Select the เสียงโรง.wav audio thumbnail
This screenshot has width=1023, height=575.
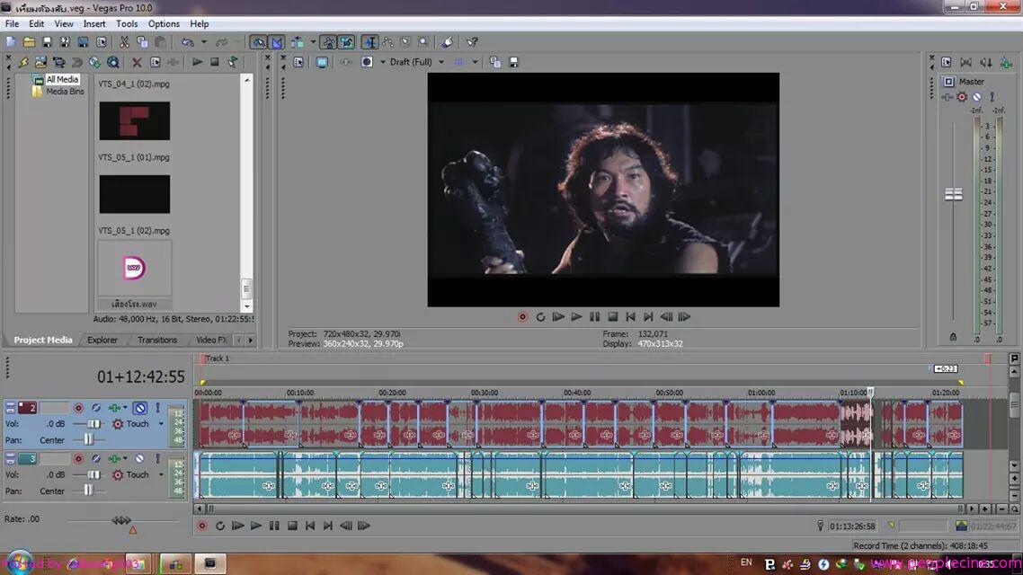click(x=135, y=269)
